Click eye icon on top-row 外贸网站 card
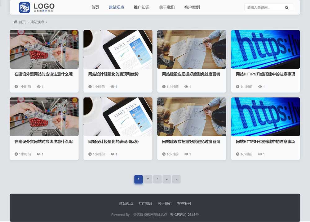The image size is (310, 222). [38, 87]
